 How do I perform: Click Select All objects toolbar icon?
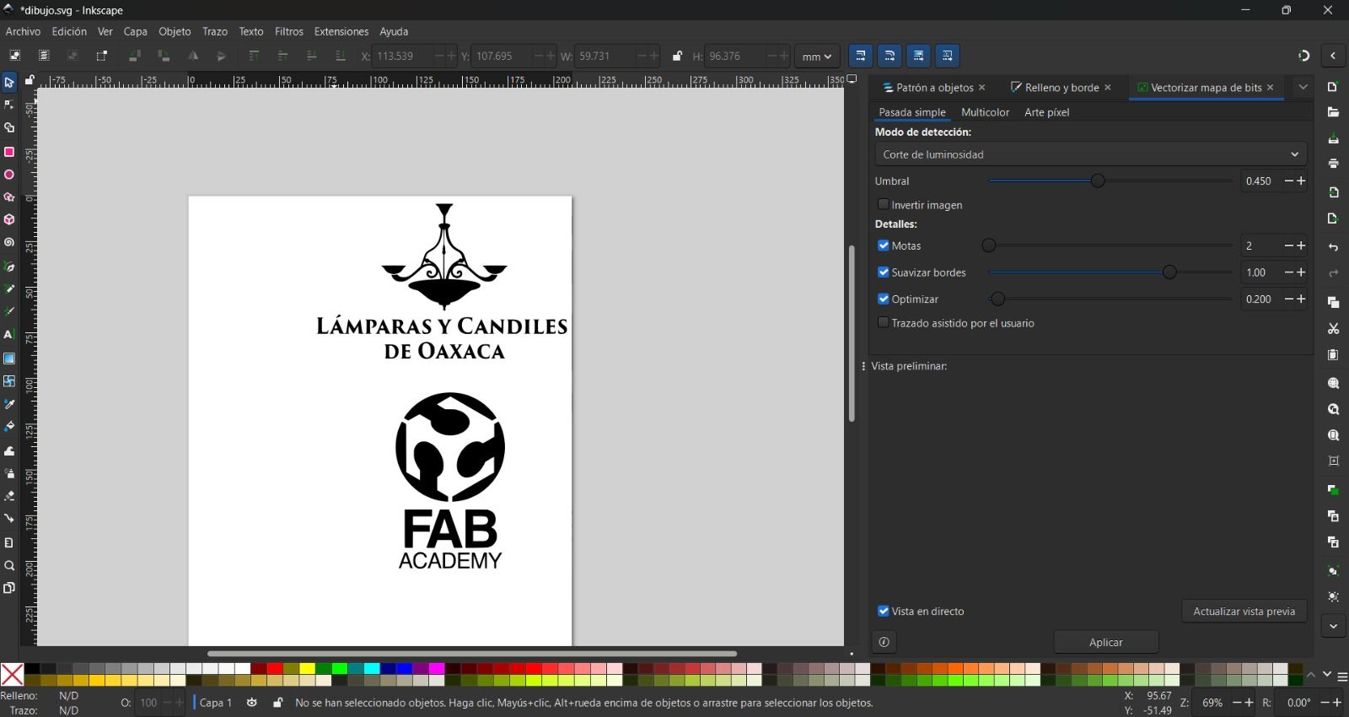coord(15,57)
